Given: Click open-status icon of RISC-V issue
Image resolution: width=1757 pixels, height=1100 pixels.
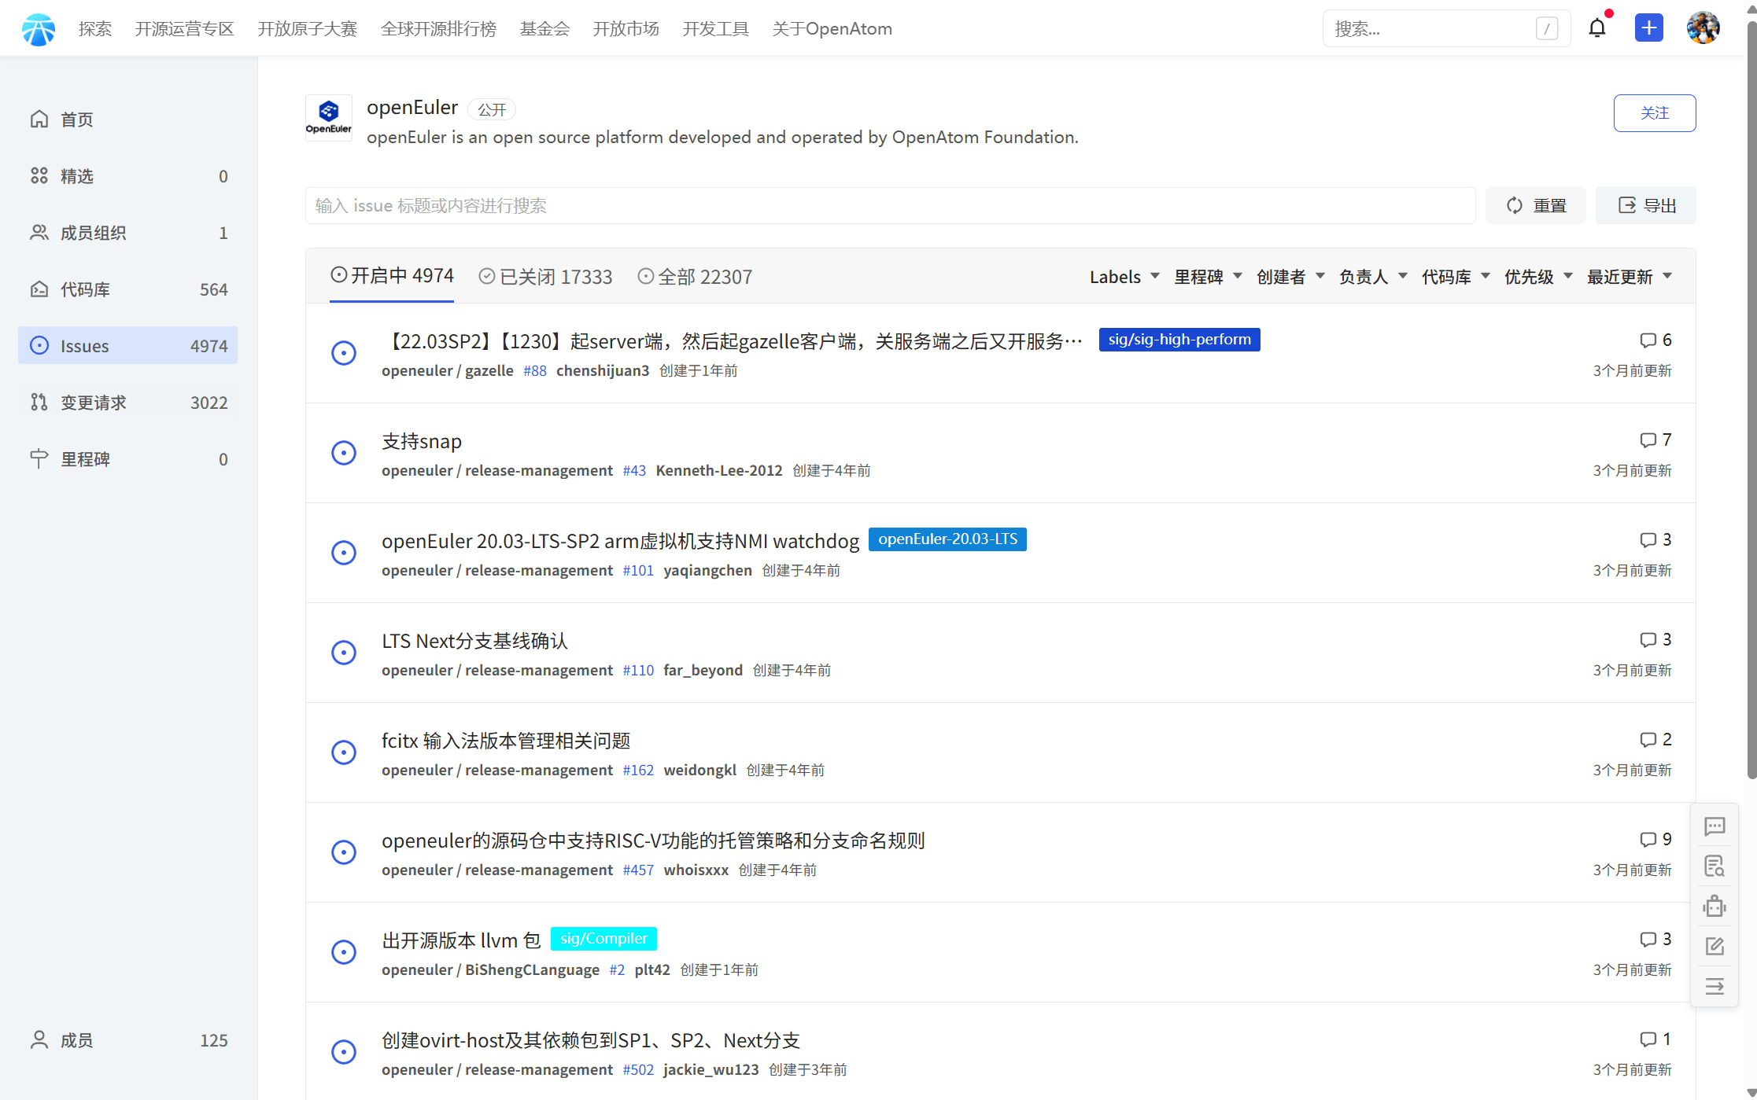Looking at the screenshot, I should click(x=344, y=852).
